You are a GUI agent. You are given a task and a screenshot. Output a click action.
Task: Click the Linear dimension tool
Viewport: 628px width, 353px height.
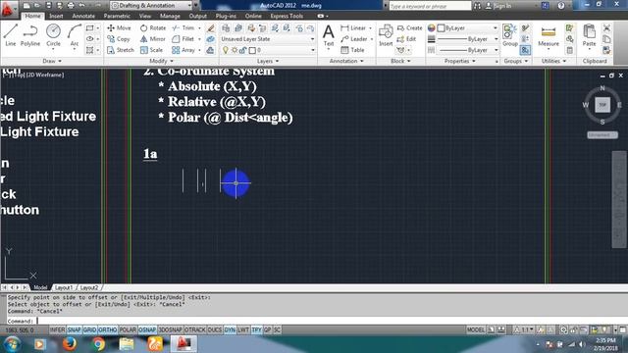tap(353, 28)
